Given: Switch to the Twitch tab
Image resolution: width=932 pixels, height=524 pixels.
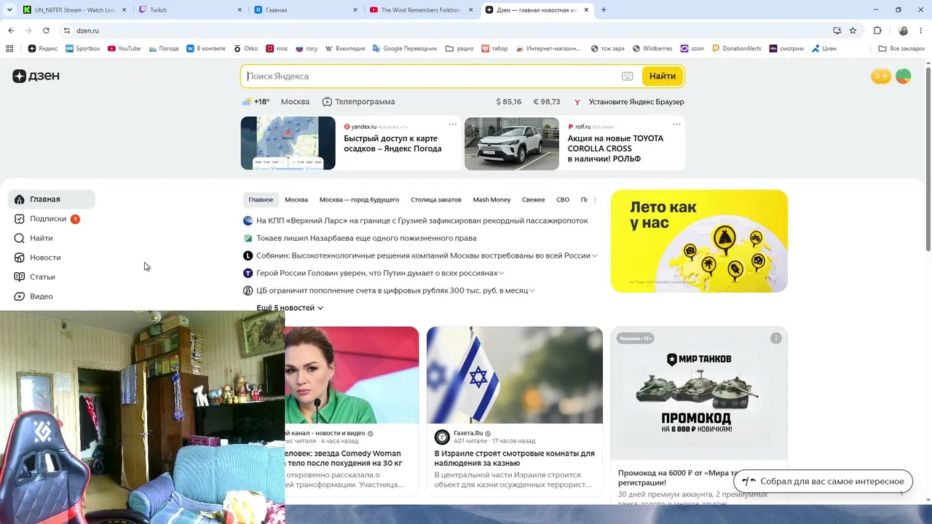Looking at the screenshot, I should 189,10.
